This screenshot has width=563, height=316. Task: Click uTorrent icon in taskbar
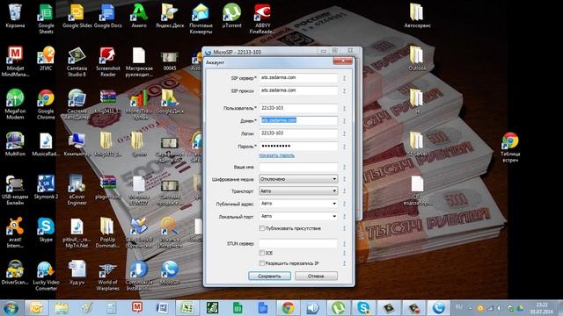coord(338,308)
